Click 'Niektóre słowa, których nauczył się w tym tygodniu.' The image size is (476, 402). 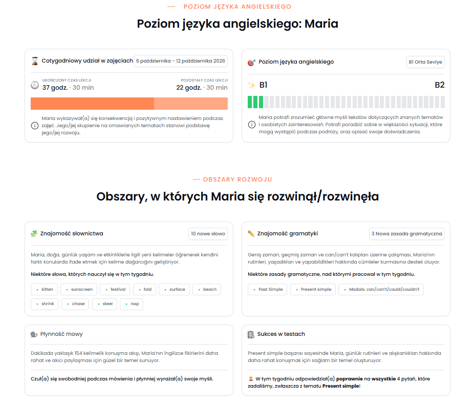click(x=92, y=274)
